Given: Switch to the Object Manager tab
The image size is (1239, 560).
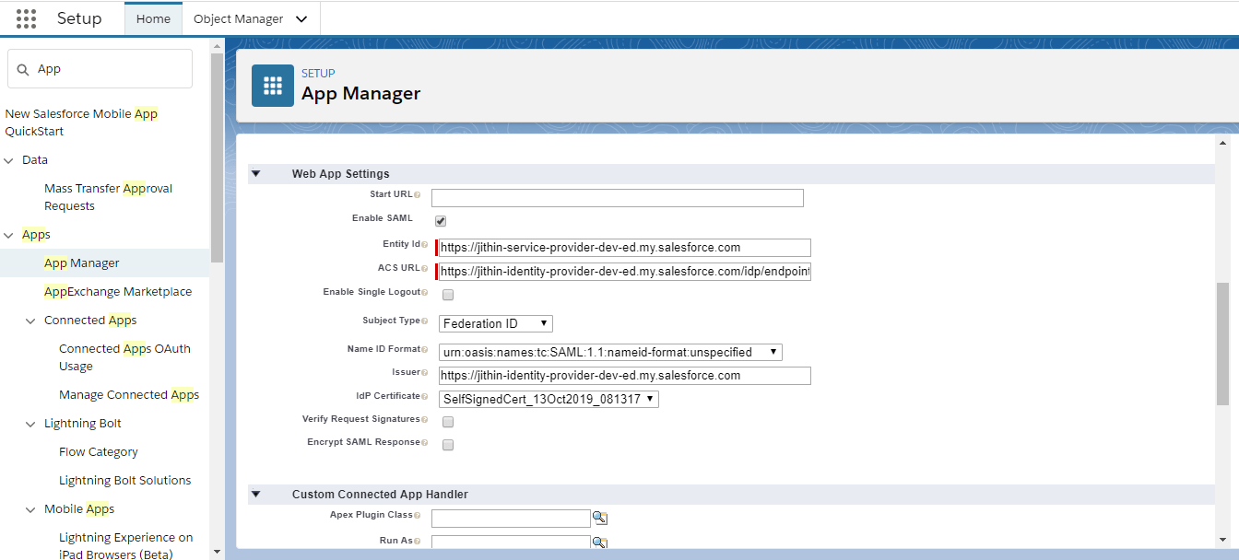Looking at the screenshot, I should pos(239,18).
